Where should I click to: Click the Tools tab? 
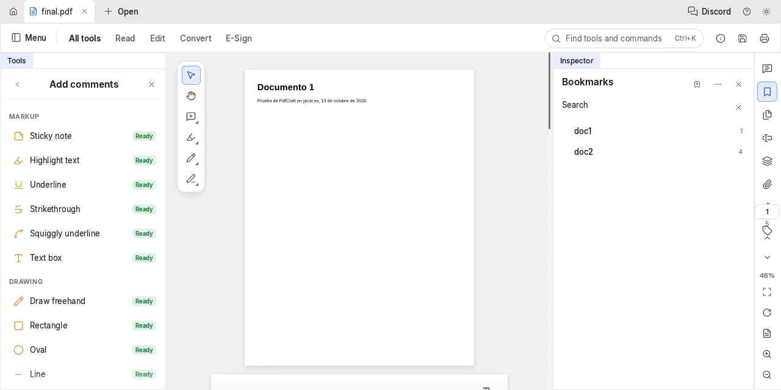point(16,61)
